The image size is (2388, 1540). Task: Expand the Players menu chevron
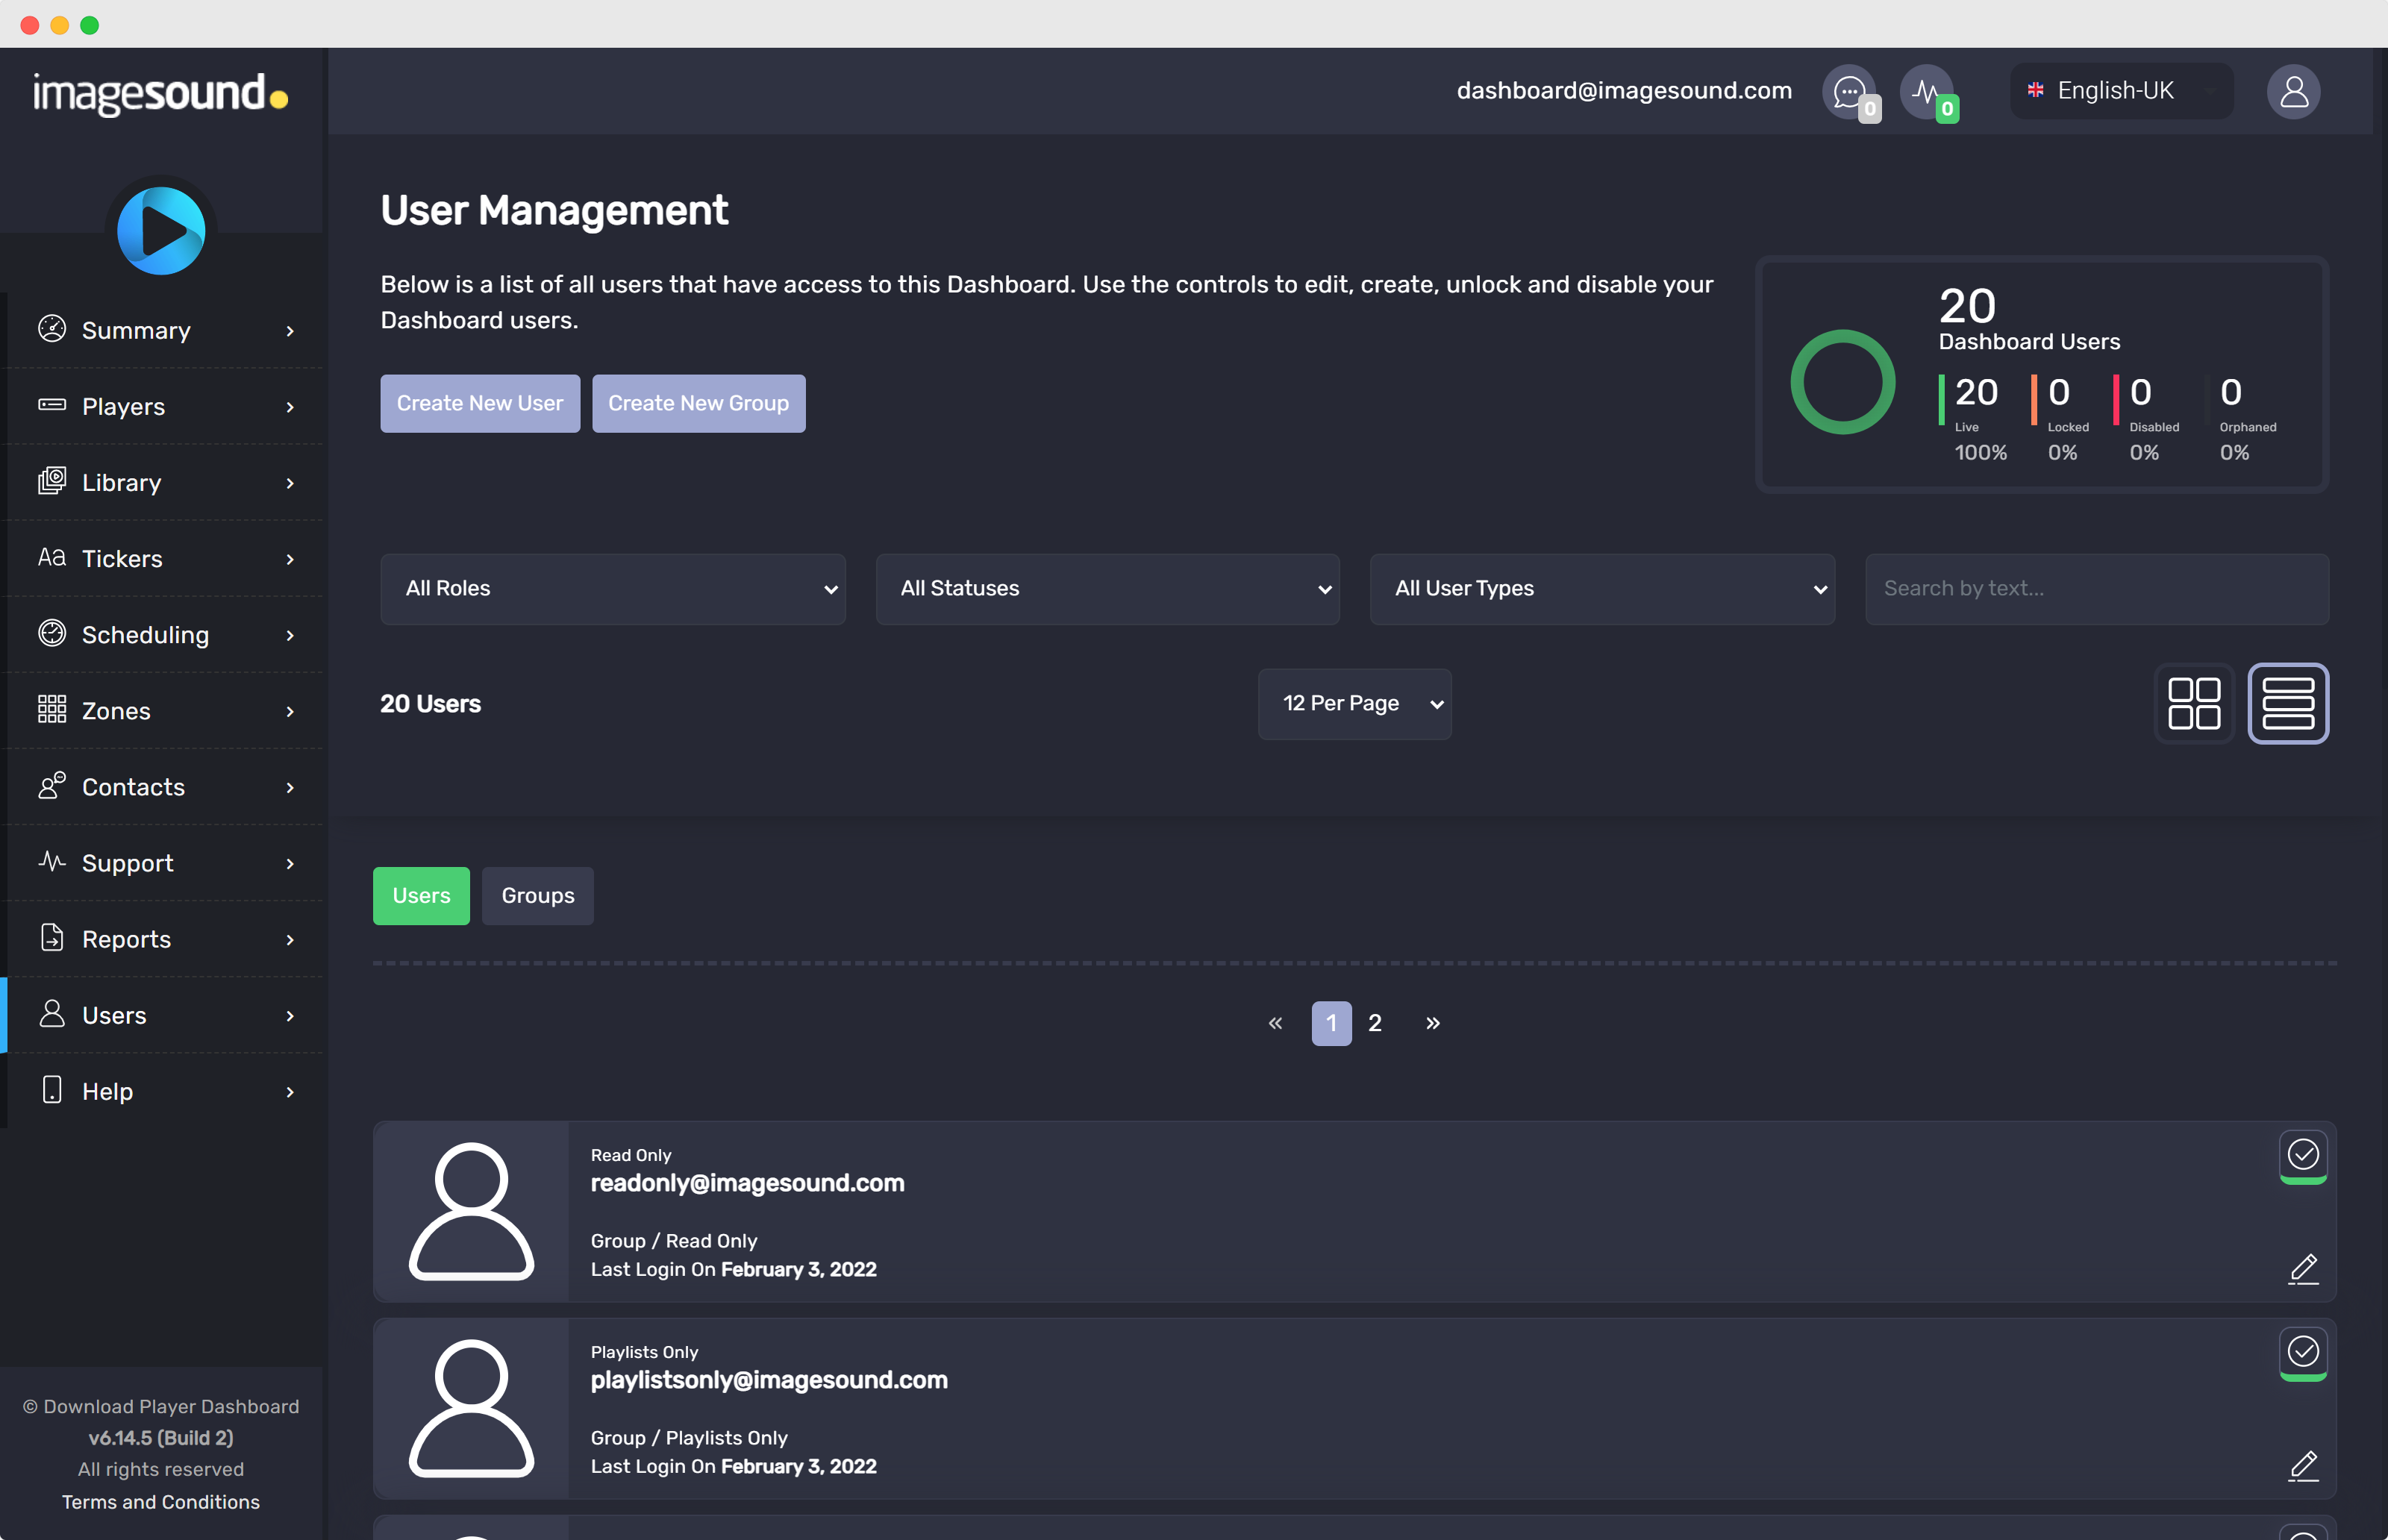coord(290,407)
